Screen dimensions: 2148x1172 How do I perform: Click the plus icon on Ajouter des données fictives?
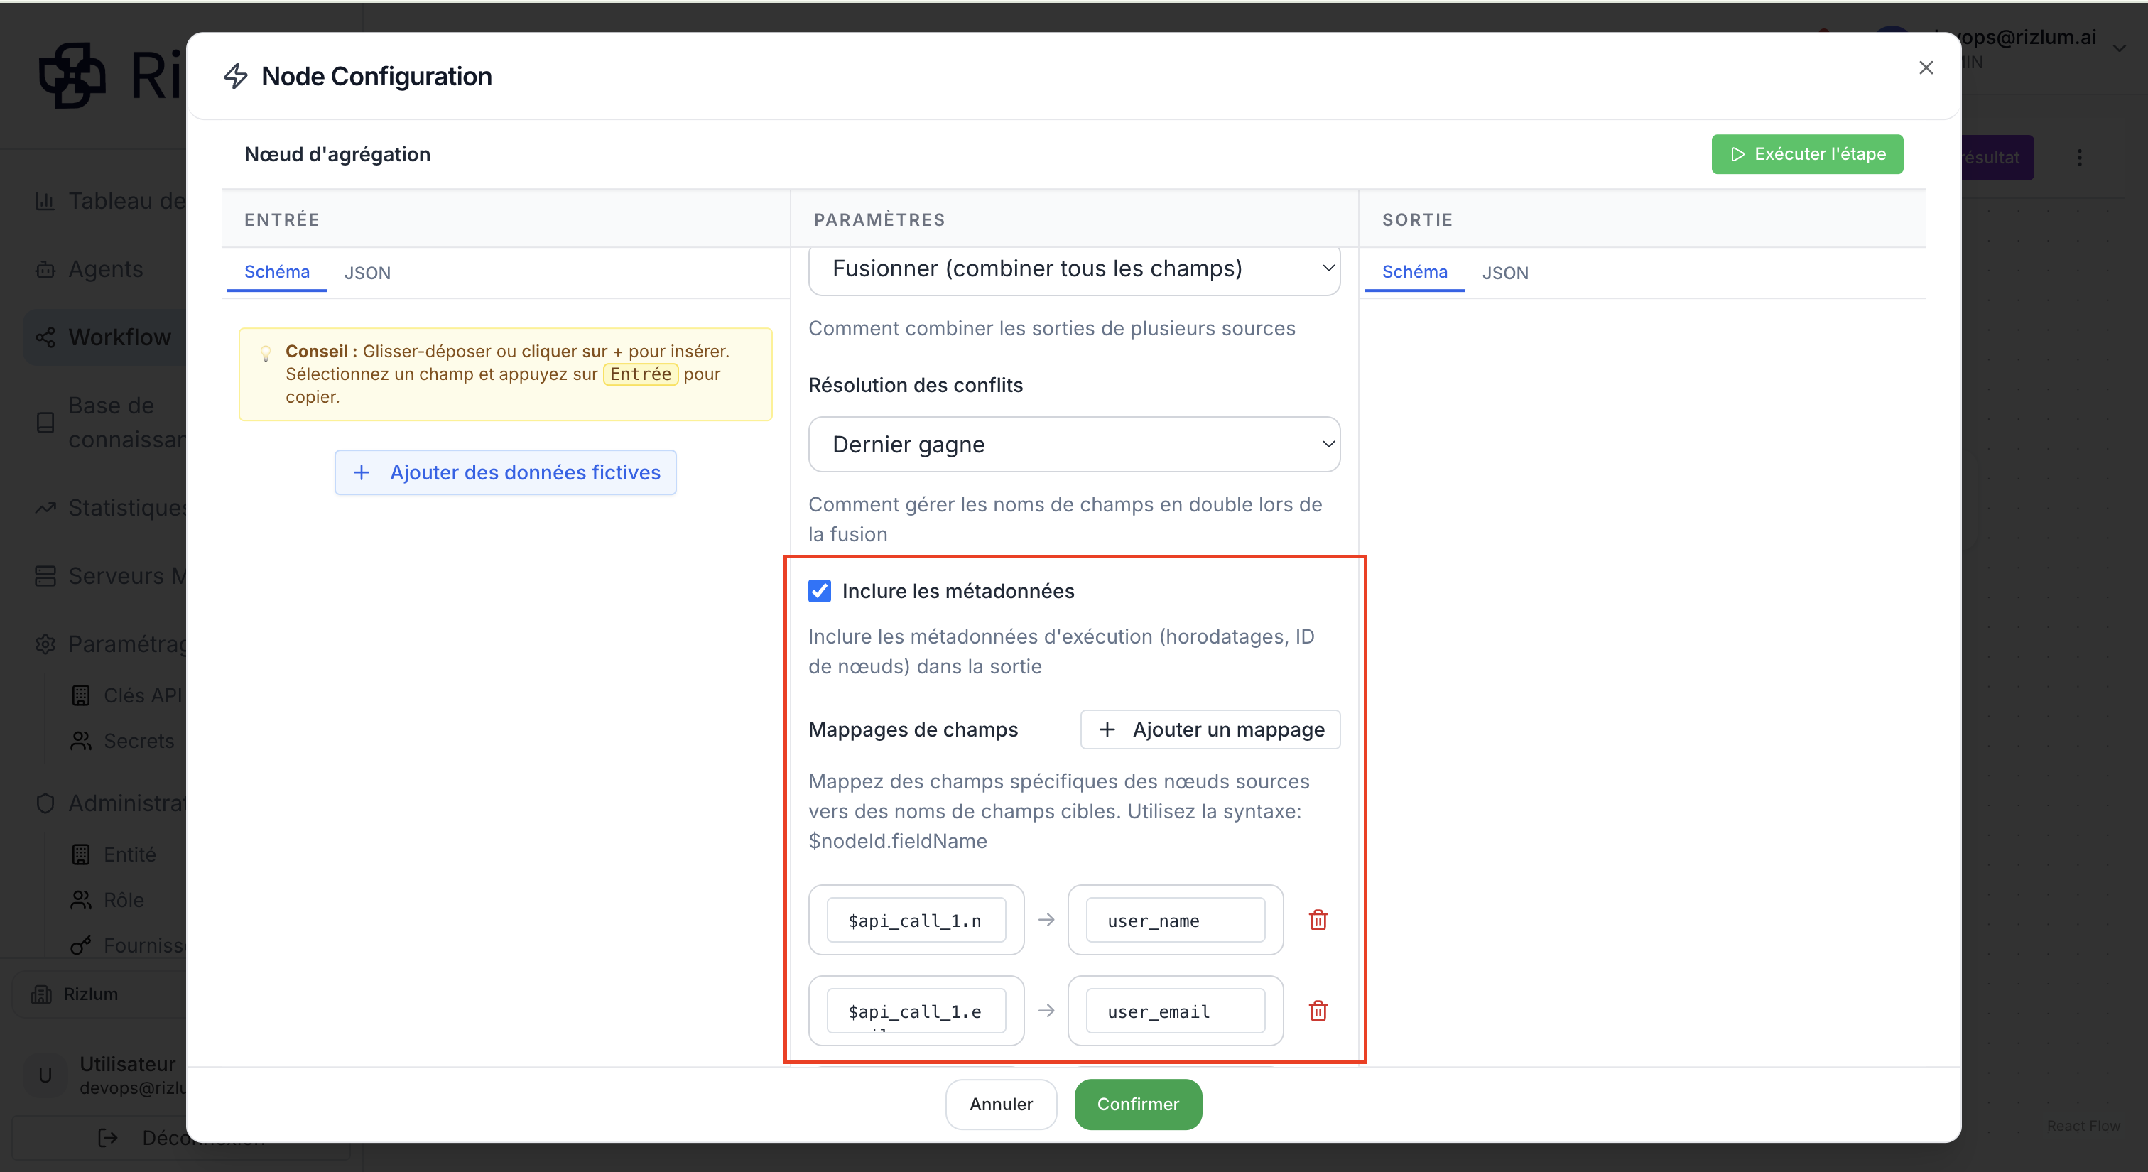tap(361, 472)
